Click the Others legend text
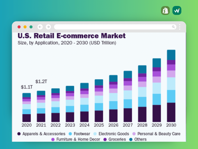 click(x=141, y=139)
